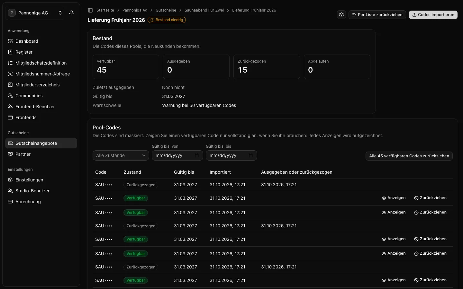Open pool settings via the gear icon
463x289 pixels.
click(341, 15)
